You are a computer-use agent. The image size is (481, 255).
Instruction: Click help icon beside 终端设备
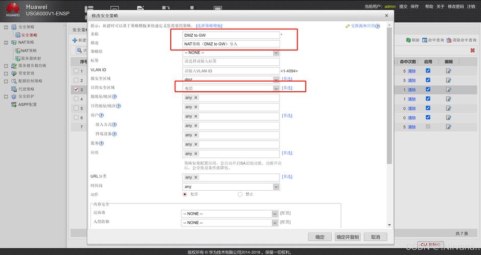pos(114,134)
